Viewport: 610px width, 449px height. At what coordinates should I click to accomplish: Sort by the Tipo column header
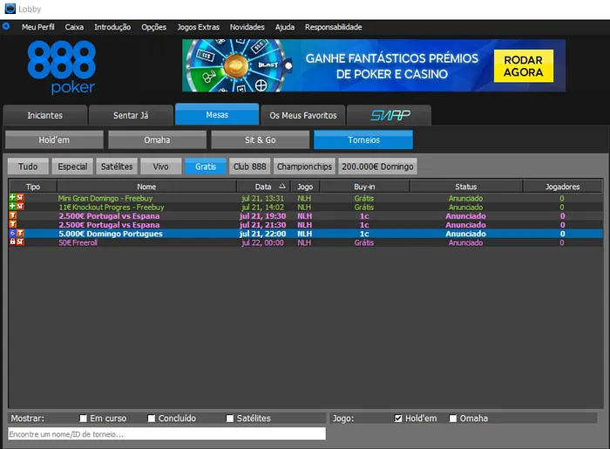click(x=33, y=187)
